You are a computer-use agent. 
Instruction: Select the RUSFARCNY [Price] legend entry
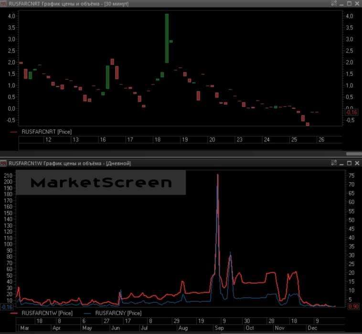(x=118, y=313)
